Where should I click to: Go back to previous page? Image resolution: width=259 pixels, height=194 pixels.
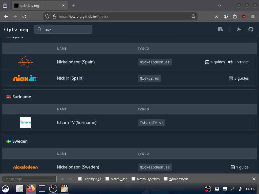click(x=6, y=16)
